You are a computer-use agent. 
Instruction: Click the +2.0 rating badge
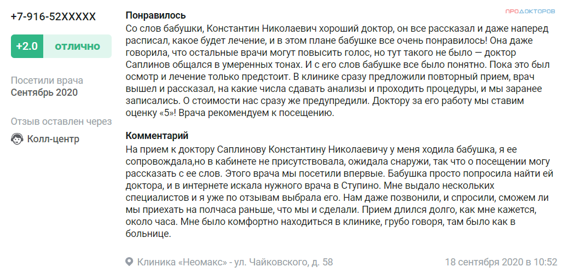point(27,47)
